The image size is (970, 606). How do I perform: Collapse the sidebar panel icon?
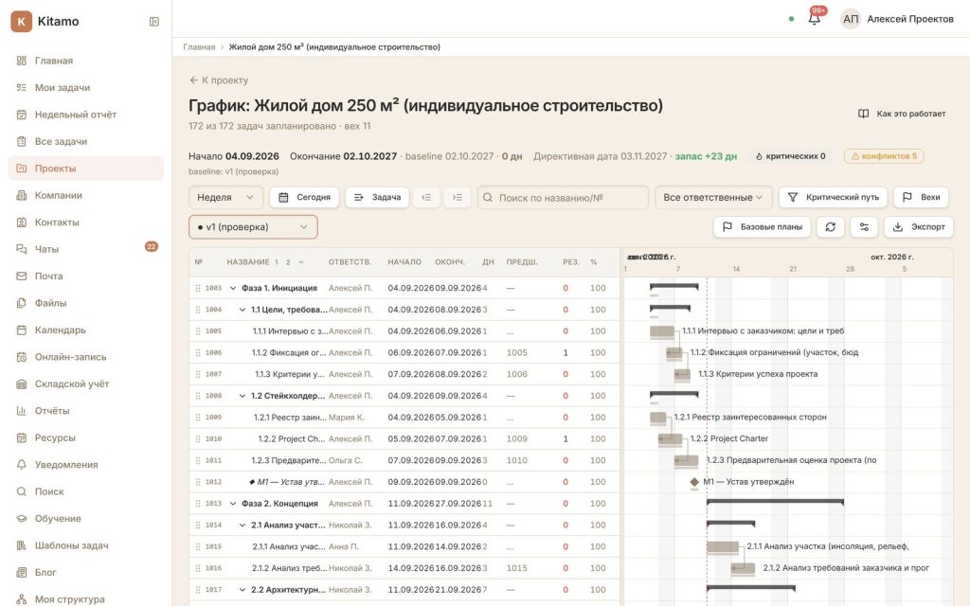tap(154, 22)
